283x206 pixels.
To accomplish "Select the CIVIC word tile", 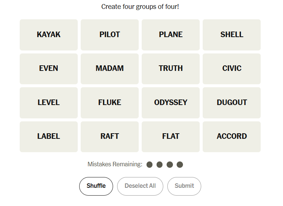I will coord(232,69).
